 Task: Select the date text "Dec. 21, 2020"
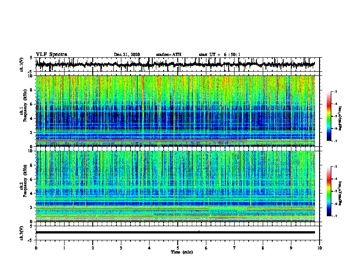[x=127, y=55]
